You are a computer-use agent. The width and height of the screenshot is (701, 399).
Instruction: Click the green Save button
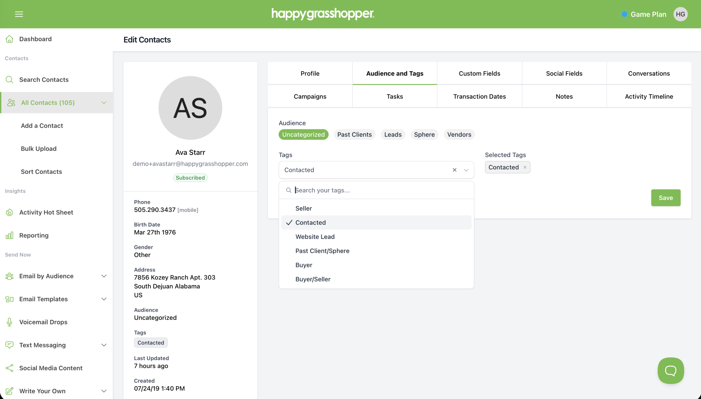(665, 198)
